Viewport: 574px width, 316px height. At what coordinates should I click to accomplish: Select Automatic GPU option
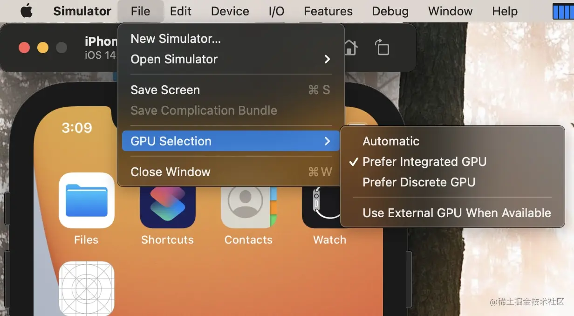click(x=452, y=141)
